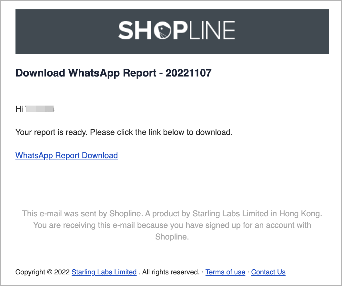342x286 pixels.
Task: Click the Download WhatsApp Report heading
Action: (x=114, y=73)
